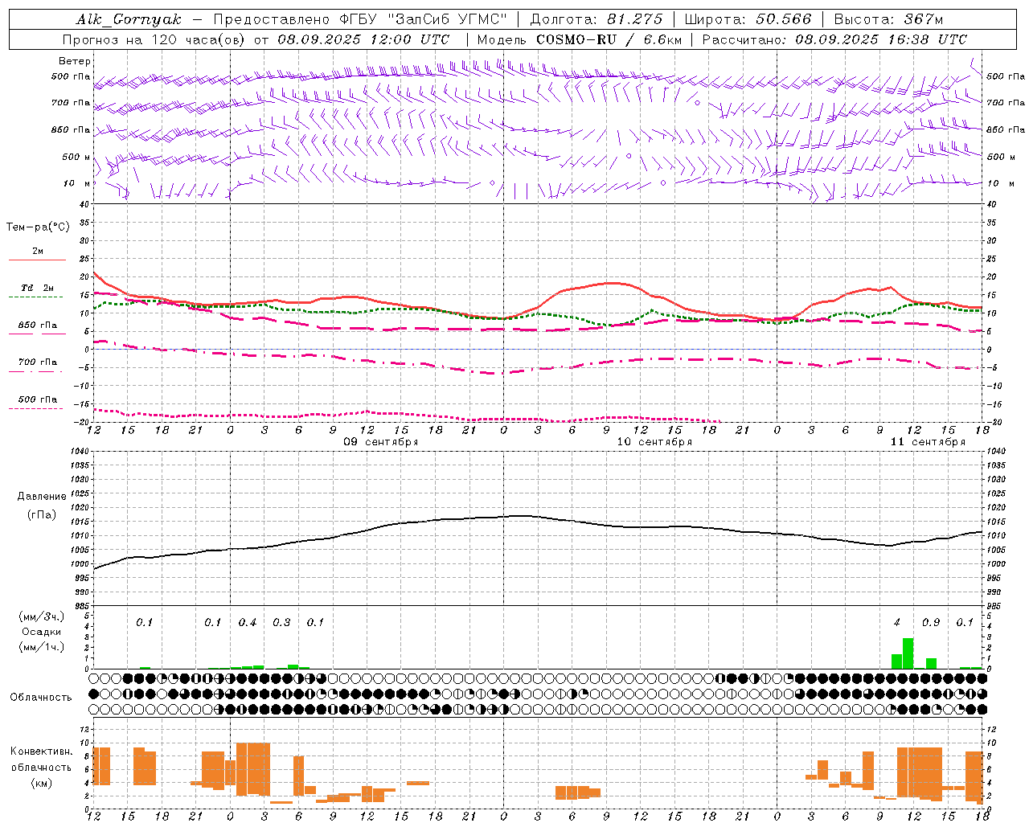Click the tallest green precipitation bar
1029x823 pixels.
[908, 653]
